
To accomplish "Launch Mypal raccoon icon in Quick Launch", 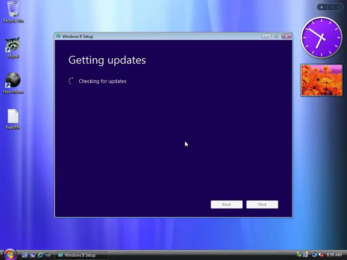I will (48, 255).
